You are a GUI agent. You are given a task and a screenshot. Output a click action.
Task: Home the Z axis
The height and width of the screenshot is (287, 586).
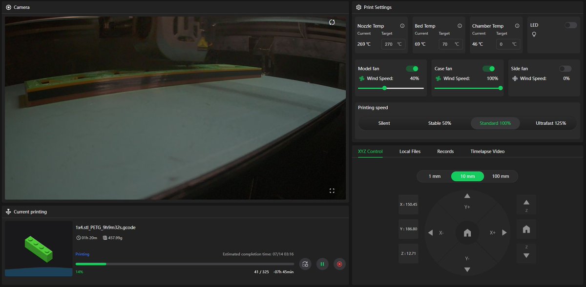(x=526, y=229)
